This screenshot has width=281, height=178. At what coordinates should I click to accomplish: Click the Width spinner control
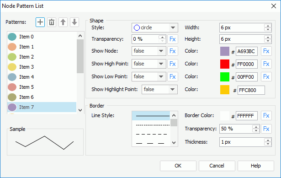pos(268,27)
